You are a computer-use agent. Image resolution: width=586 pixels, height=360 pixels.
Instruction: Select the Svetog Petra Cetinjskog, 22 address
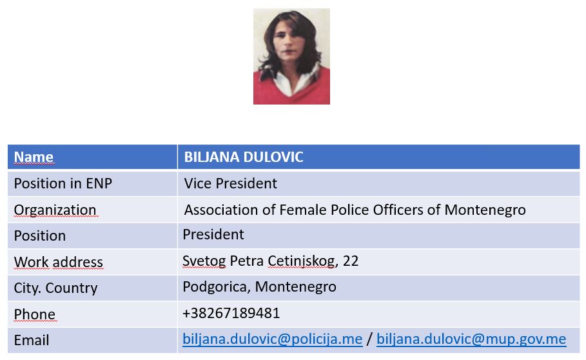coord(271,261)
